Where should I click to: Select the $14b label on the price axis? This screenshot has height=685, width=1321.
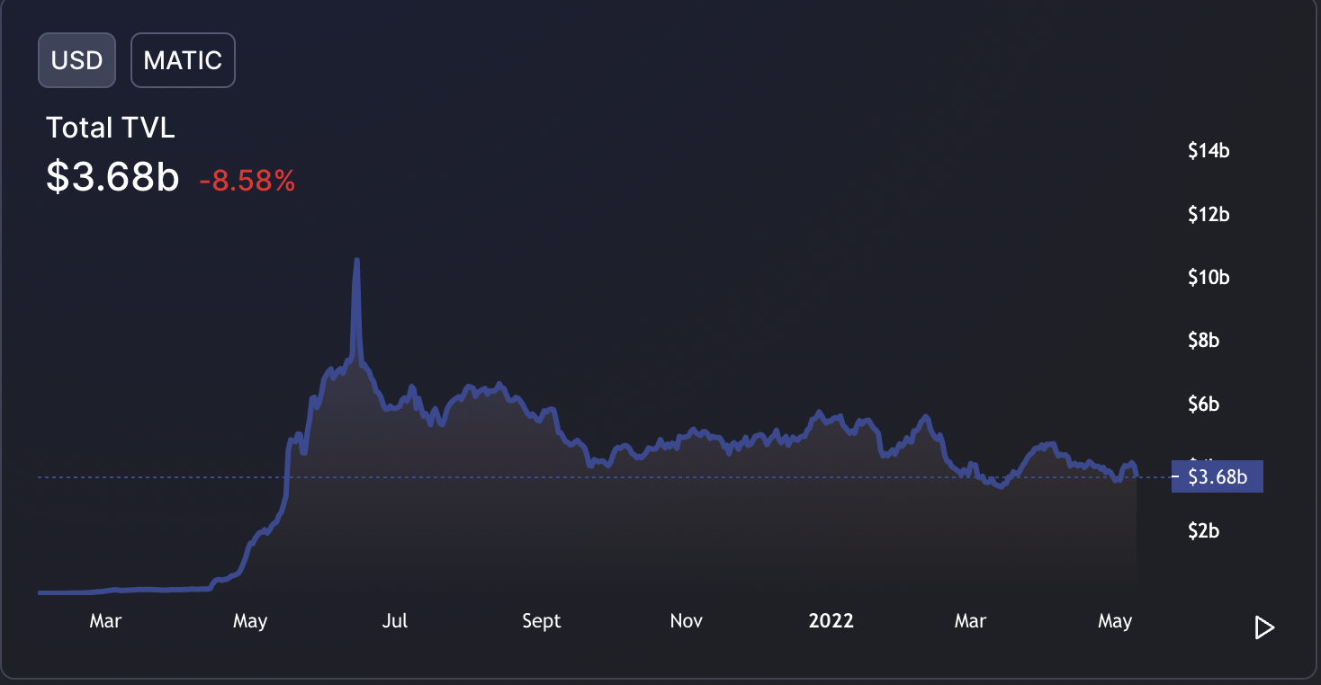[1209, 150]
